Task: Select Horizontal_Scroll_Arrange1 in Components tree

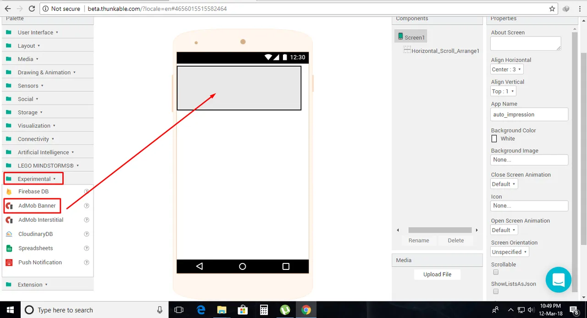Action: (441, 51)
